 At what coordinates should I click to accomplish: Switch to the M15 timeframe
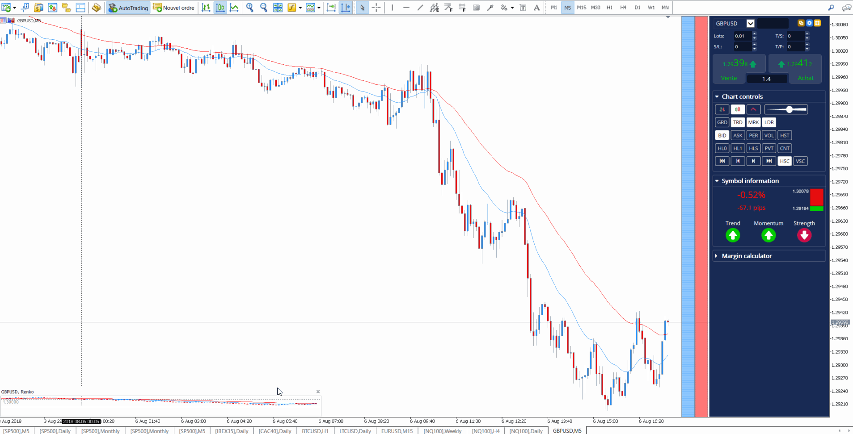click(x=581, y=8)
